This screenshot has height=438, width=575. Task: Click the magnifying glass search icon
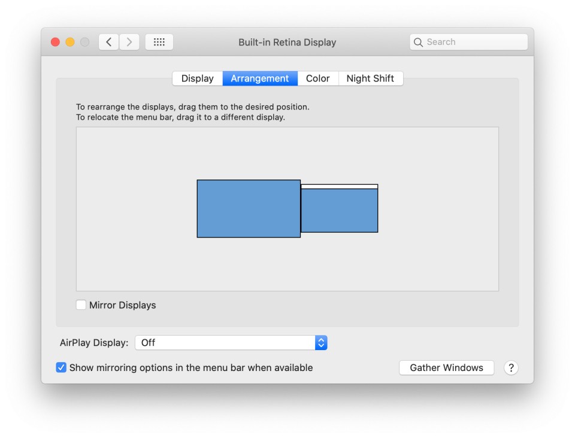pyautogui.click(x=419, y=42)
